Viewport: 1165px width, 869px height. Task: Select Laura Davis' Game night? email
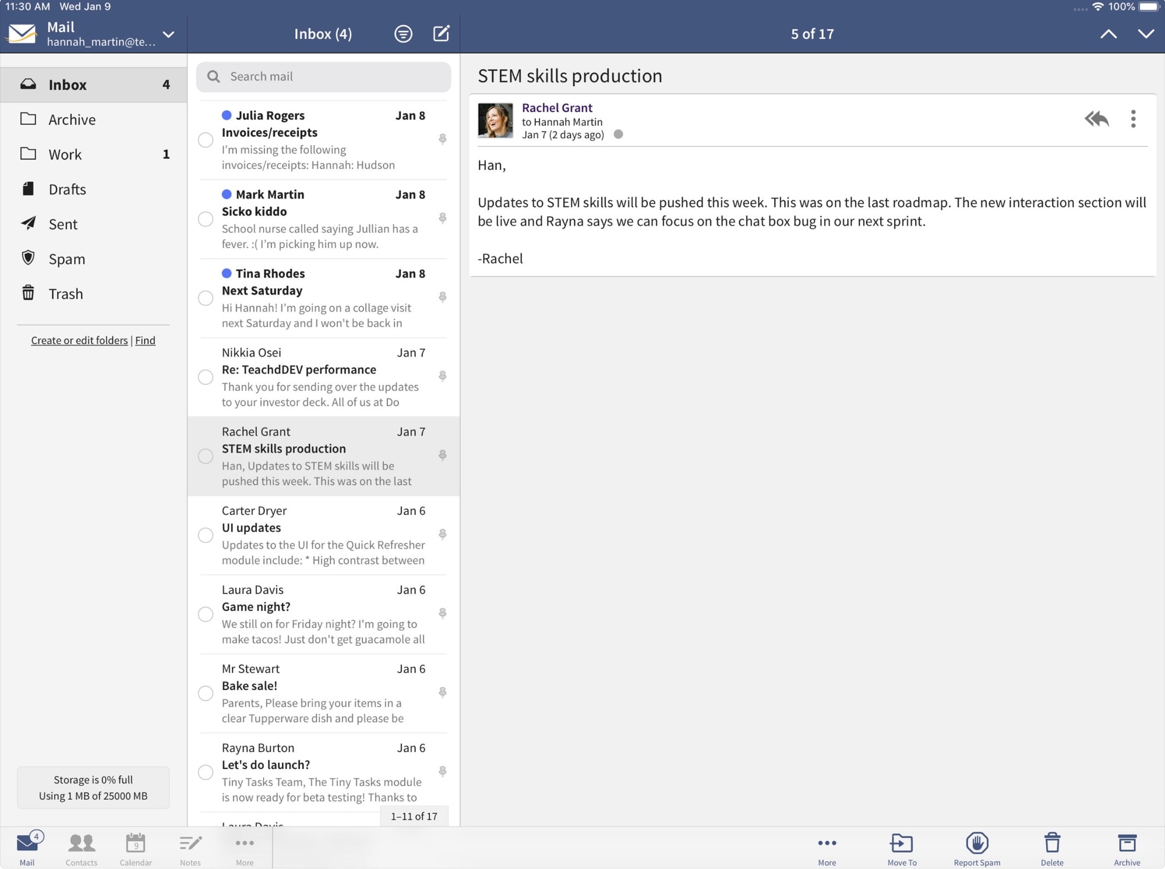point(205,614)
